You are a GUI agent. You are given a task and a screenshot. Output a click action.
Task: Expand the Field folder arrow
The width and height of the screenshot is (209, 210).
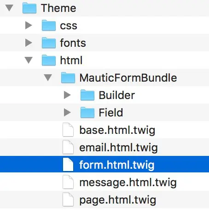pyautogui.click(x=67, y=112)
